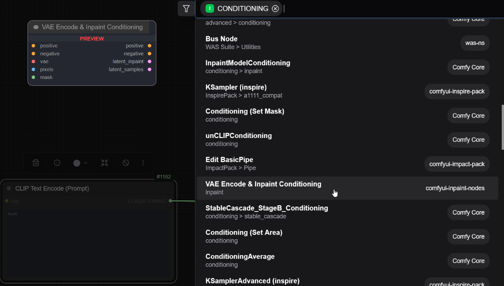Image resolution: width=504 pixels, height=286 pixels.
Task: Click the comfyui-inpaint-nodes badge
Action: click(x=455, y=188)
